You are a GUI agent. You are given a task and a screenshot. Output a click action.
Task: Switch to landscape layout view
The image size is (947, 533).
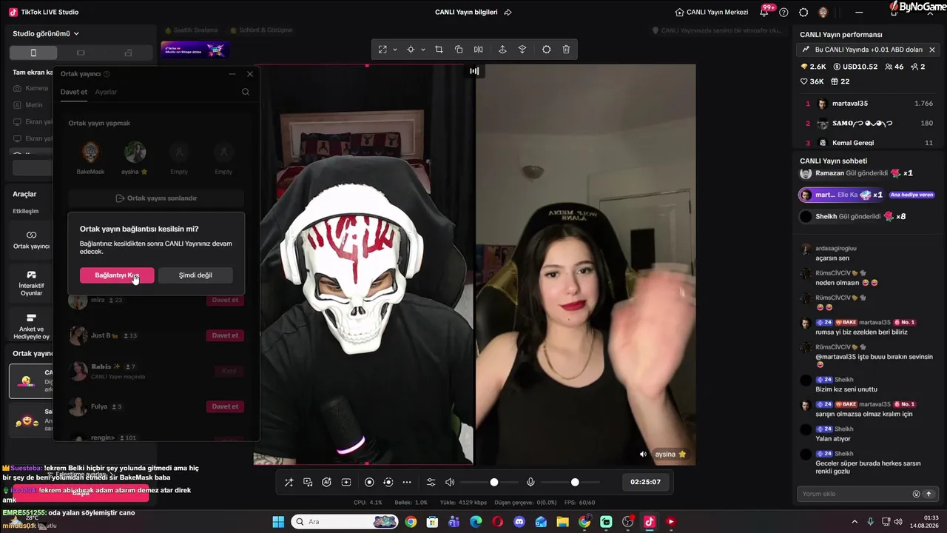click(81, 53)
